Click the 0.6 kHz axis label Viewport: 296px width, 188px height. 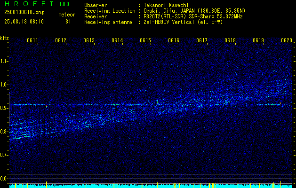(x=4, y=179)
